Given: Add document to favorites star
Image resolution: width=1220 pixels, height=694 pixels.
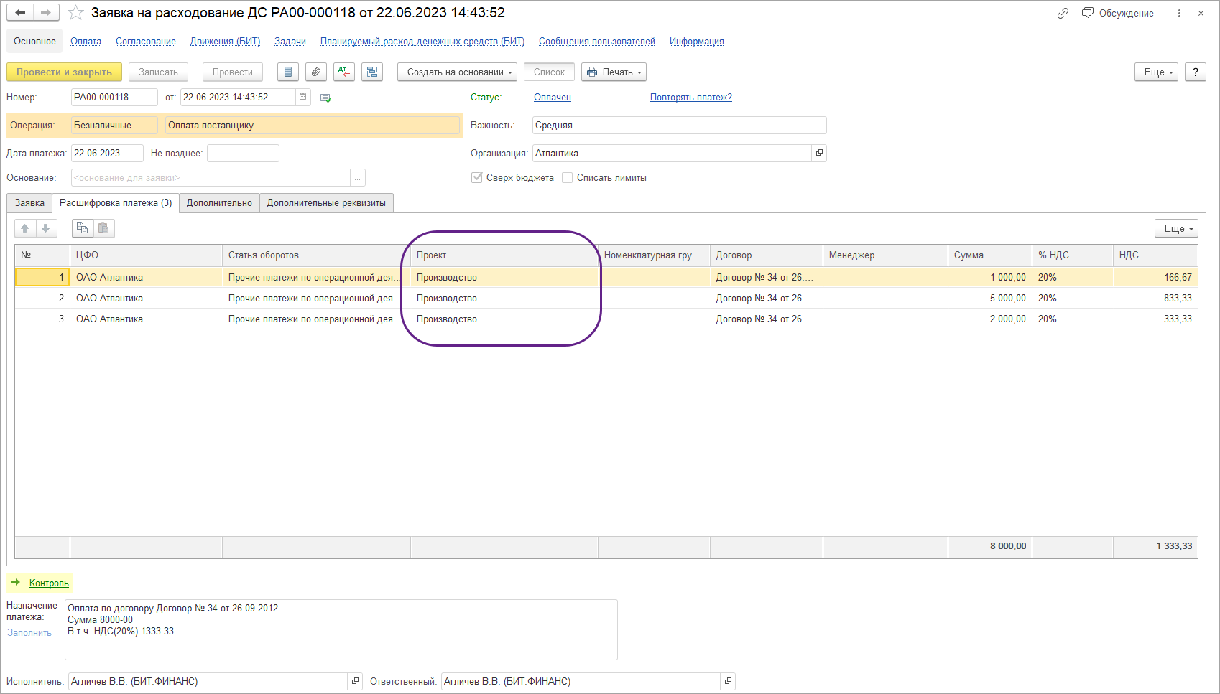Looking at the screenshot, I should point(76,13).
